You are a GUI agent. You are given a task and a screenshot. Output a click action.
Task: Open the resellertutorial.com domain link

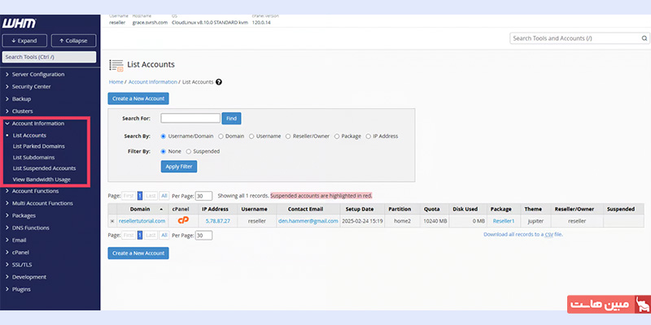(142, 221)
